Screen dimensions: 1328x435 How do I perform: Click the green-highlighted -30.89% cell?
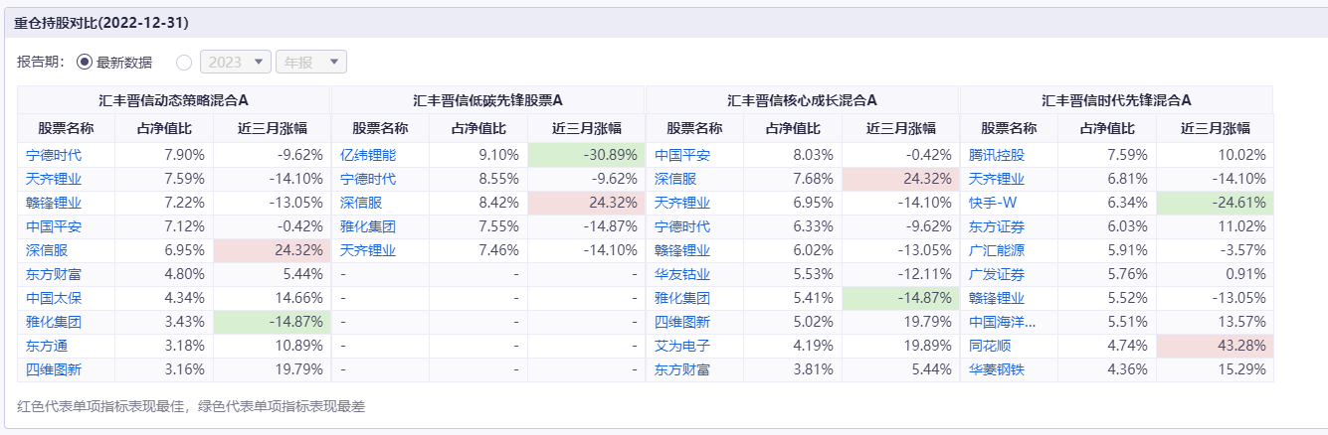pyautogui.click(x=586, y=155)
